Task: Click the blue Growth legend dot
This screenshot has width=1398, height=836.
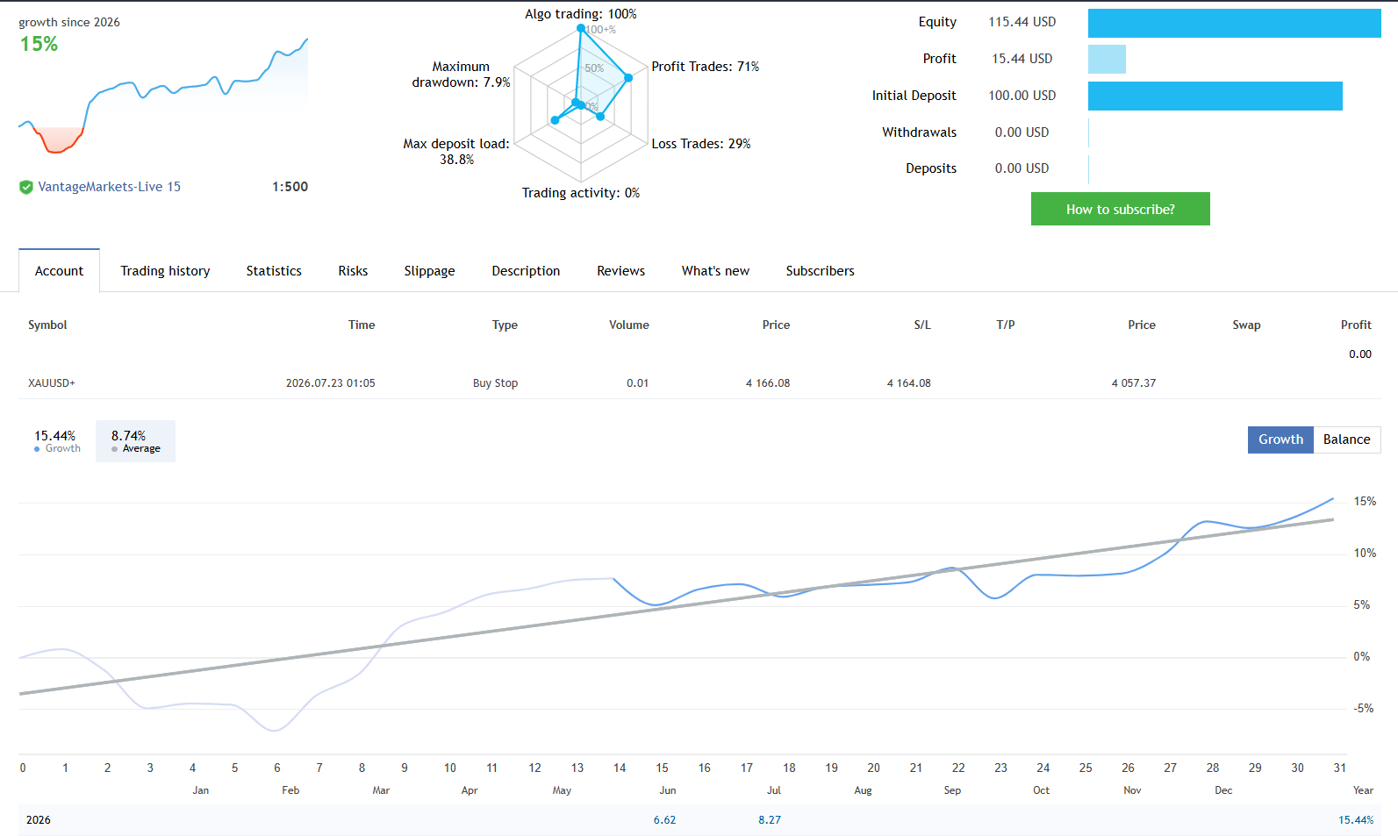Action: point(37,449)
